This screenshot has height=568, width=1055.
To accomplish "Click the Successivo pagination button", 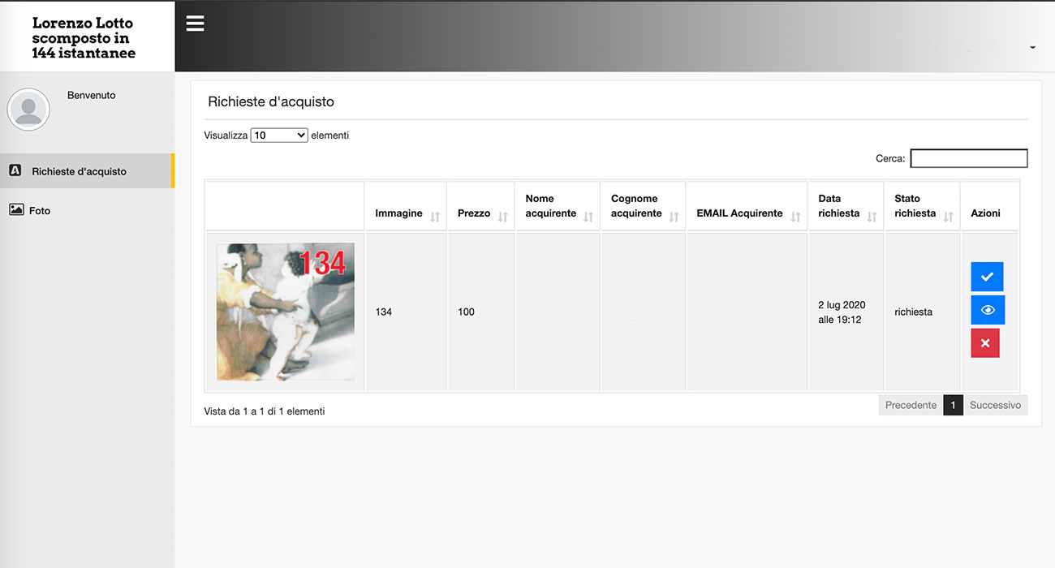I will click(x=995, y=405).
